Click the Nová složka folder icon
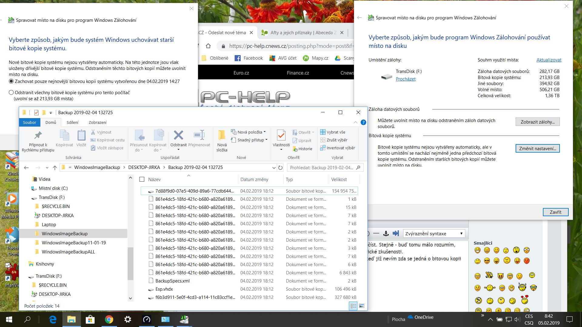 pyautogui.click(x=222, y=135)
